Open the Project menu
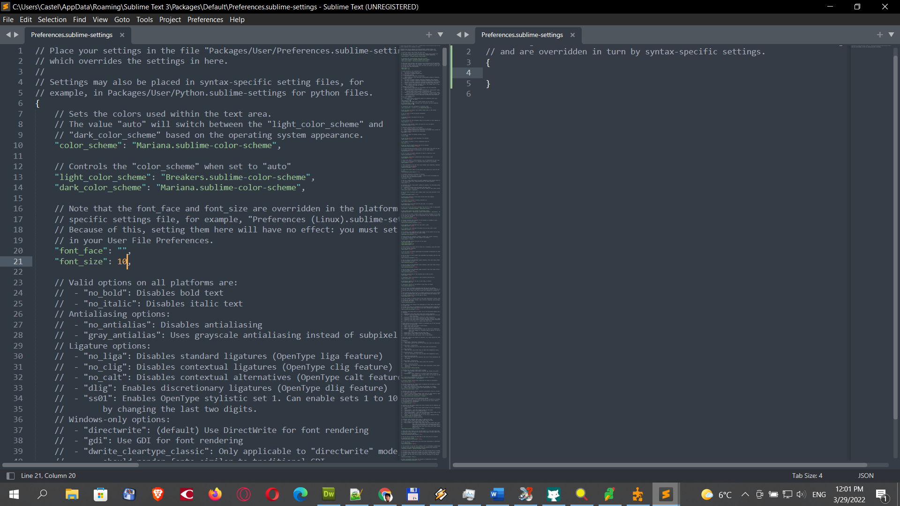900x506 pixels. click(170, 19)
